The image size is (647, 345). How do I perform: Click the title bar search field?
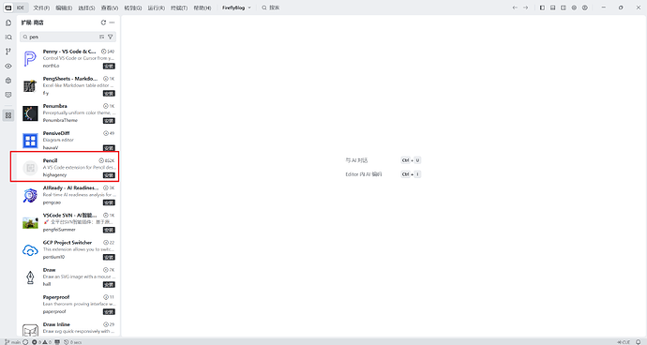[271, 7]
